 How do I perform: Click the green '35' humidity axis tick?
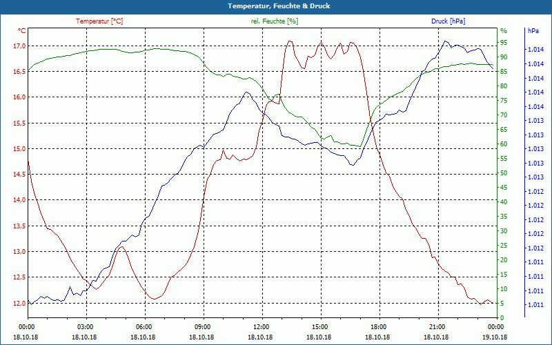pos(504,217)
